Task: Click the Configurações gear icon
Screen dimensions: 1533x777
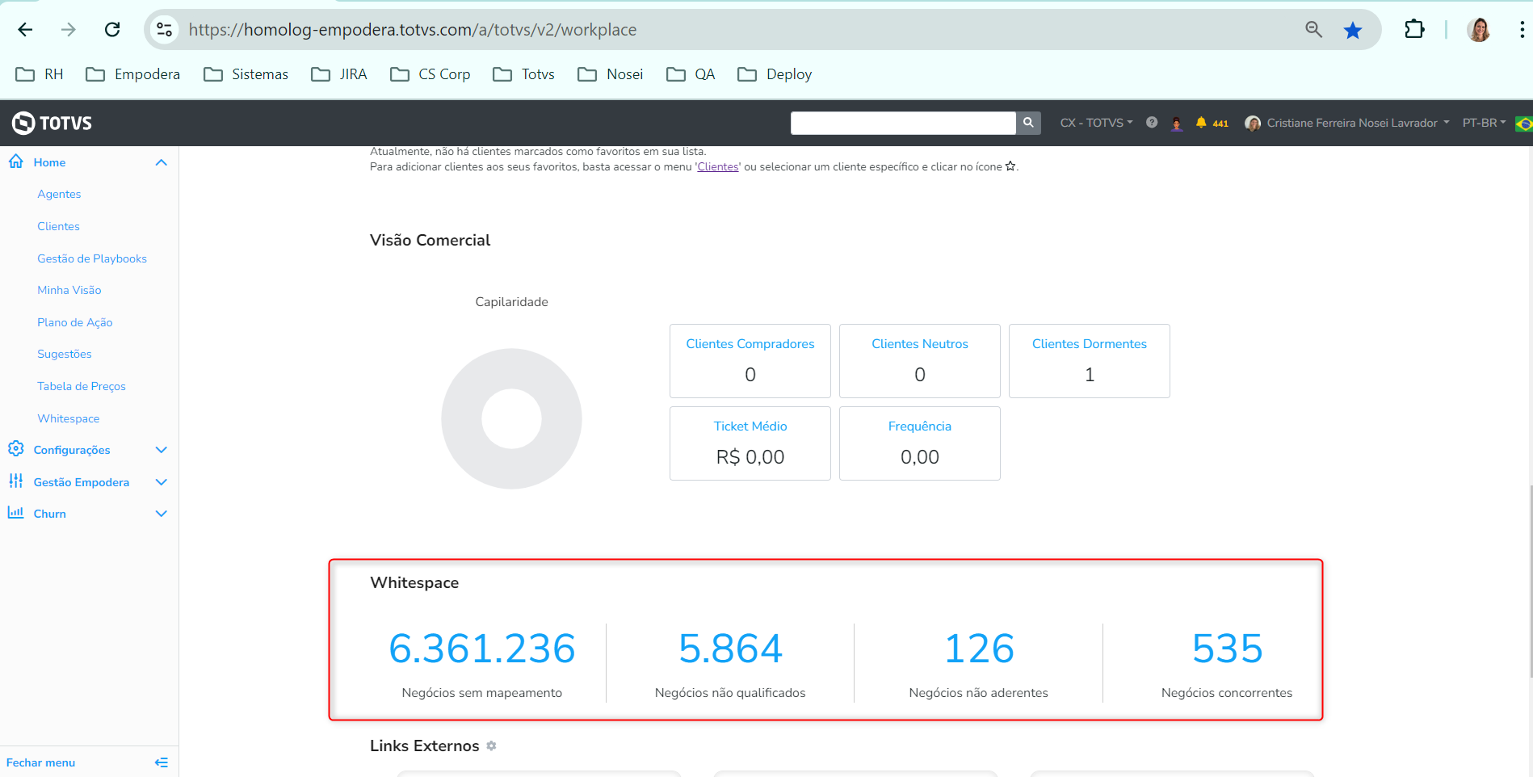Action: click(15, 448)
